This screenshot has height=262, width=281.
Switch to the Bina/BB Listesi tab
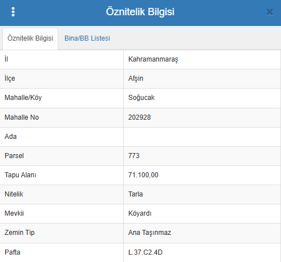click(87, 38)
